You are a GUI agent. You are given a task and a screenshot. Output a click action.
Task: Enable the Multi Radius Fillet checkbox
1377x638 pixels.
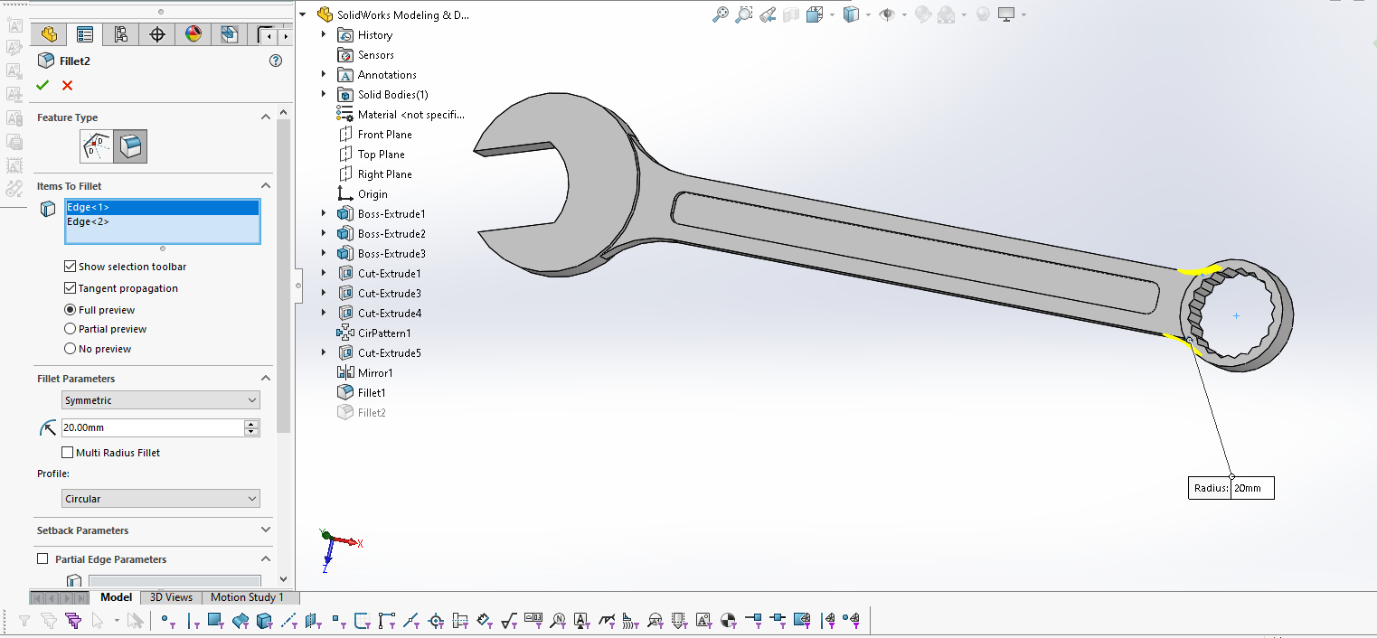coord(68,453)
